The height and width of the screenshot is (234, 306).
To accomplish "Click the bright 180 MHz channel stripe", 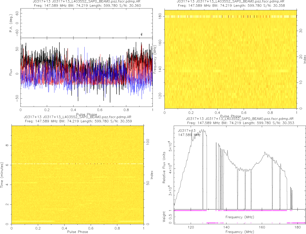I will coord(230,17).
